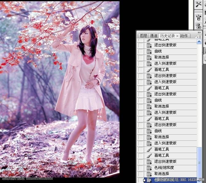Open the Brushes panel dock icon
The width and height of the screenshot is (206, 183).
pyautogui.click(x=198, y=17)
